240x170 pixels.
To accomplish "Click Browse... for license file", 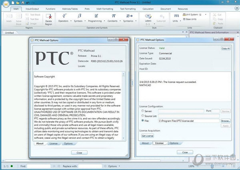I will point(226,120).
